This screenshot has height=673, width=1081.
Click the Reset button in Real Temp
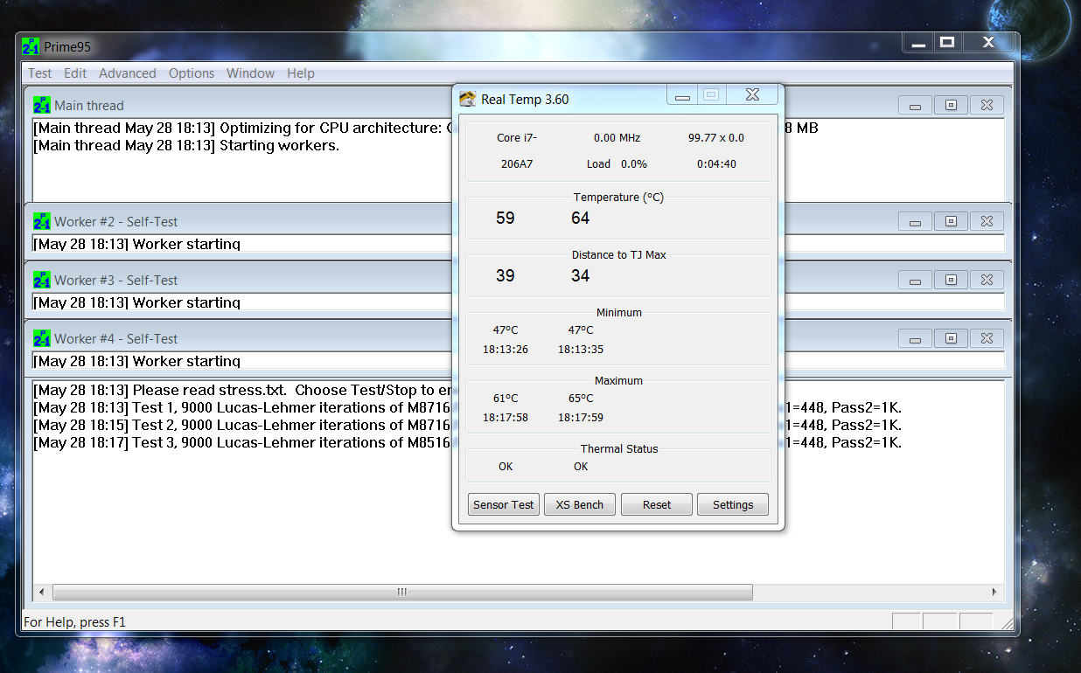pos(657,504)
